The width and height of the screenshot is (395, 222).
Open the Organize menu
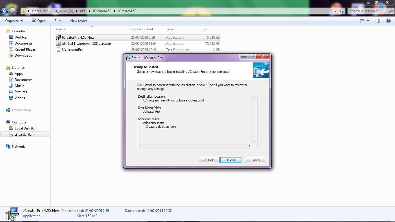pyautogui.click(x=14, y=21)
